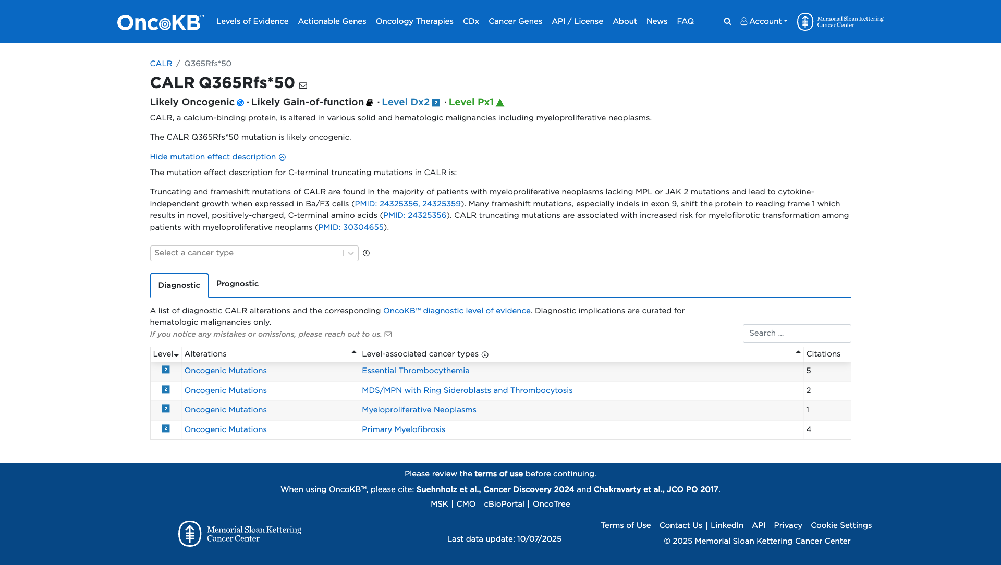Click the envelope icon after 'reach out to us'
This screenshot has height=565, width=1001.
pyautogui.click(x=388, y=334)
